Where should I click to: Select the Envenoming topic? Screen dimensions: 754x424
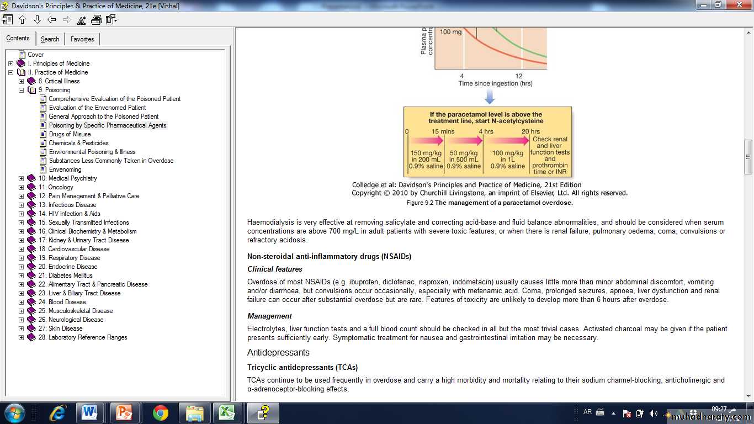(65, 169)
